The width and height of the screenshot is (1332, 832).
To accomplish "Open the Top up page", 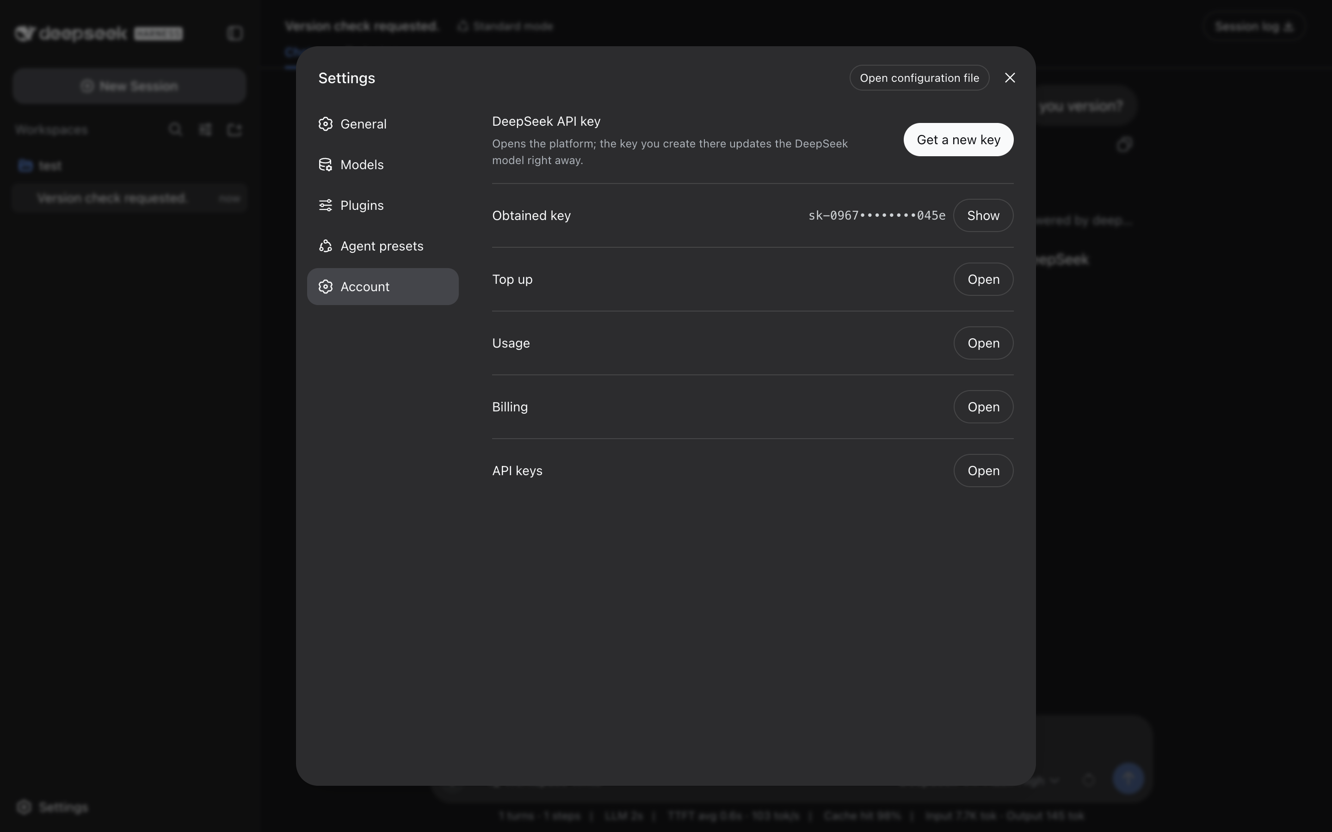I will click(983, 280).
